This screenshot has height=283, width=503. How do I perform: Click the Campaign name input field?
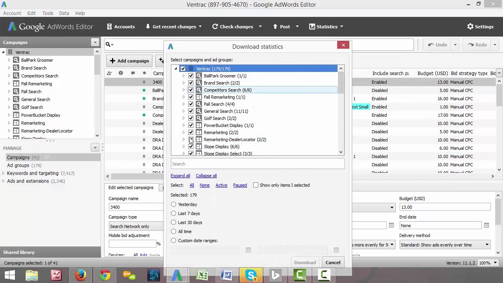[x=136, y=207]
